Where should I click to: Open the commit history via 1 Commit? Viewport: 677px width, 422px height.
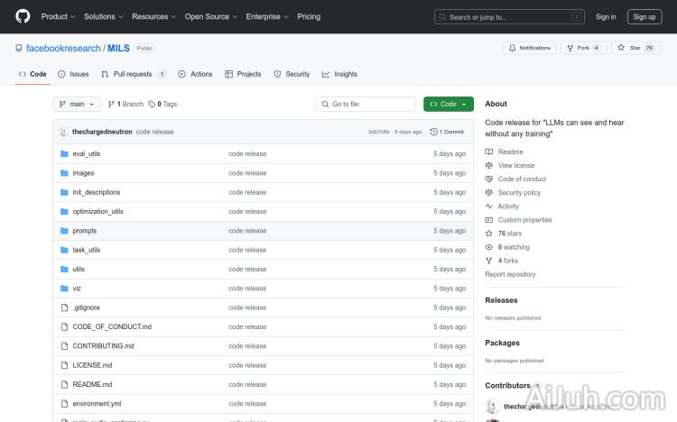(448, 132)
